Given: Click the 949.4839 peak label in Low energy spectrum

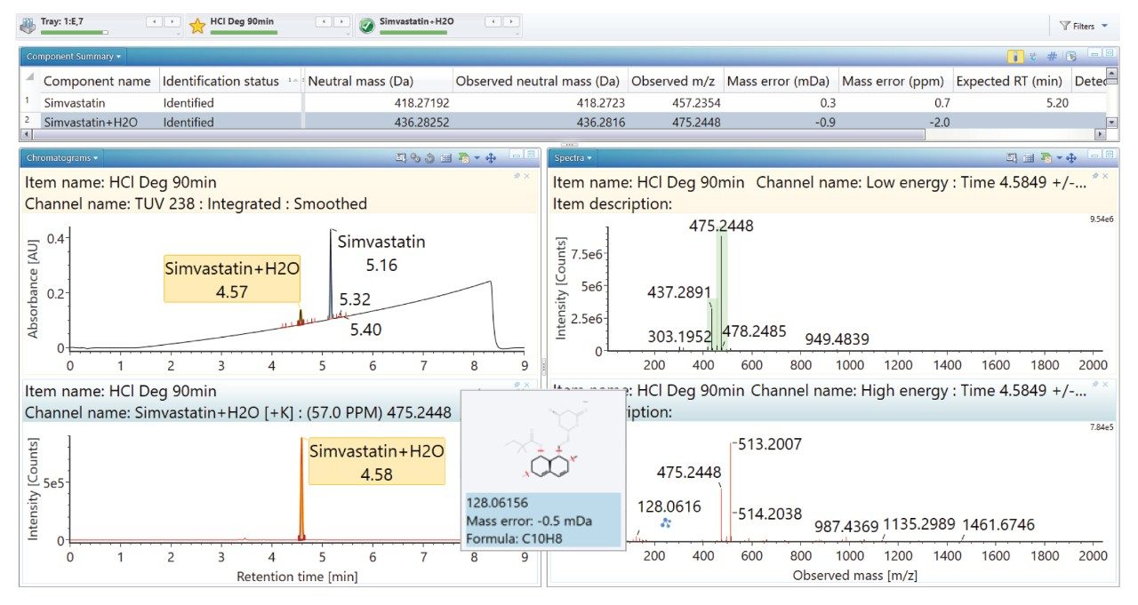Looking at the screenshot, I should [x=837, y=338].
